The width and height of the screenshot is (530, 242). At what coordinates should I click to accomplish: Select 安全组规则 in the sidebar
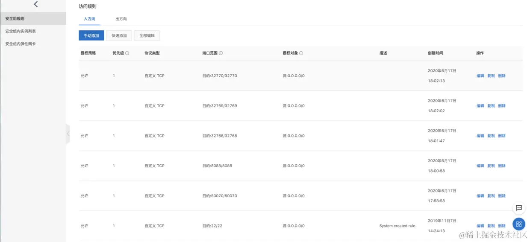pos(33,19)
